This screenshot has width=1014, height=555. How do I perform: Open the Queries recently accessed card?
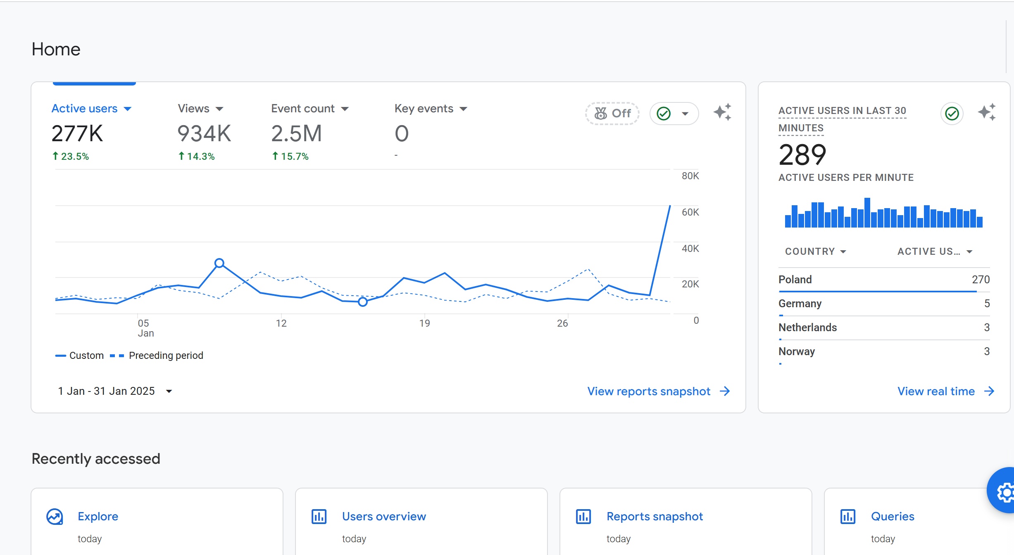(x=919, y=522)
